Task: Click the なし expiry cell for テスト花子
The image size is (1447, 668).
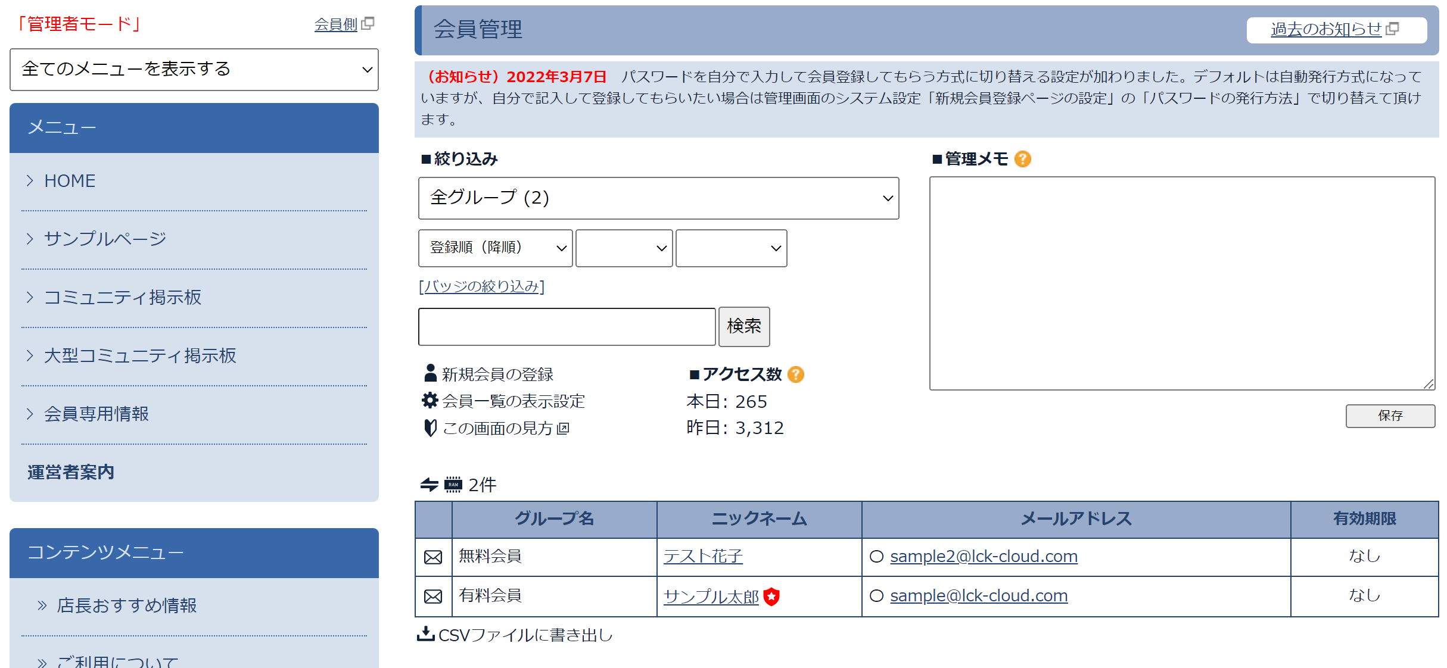Action: click(1365, 557)
